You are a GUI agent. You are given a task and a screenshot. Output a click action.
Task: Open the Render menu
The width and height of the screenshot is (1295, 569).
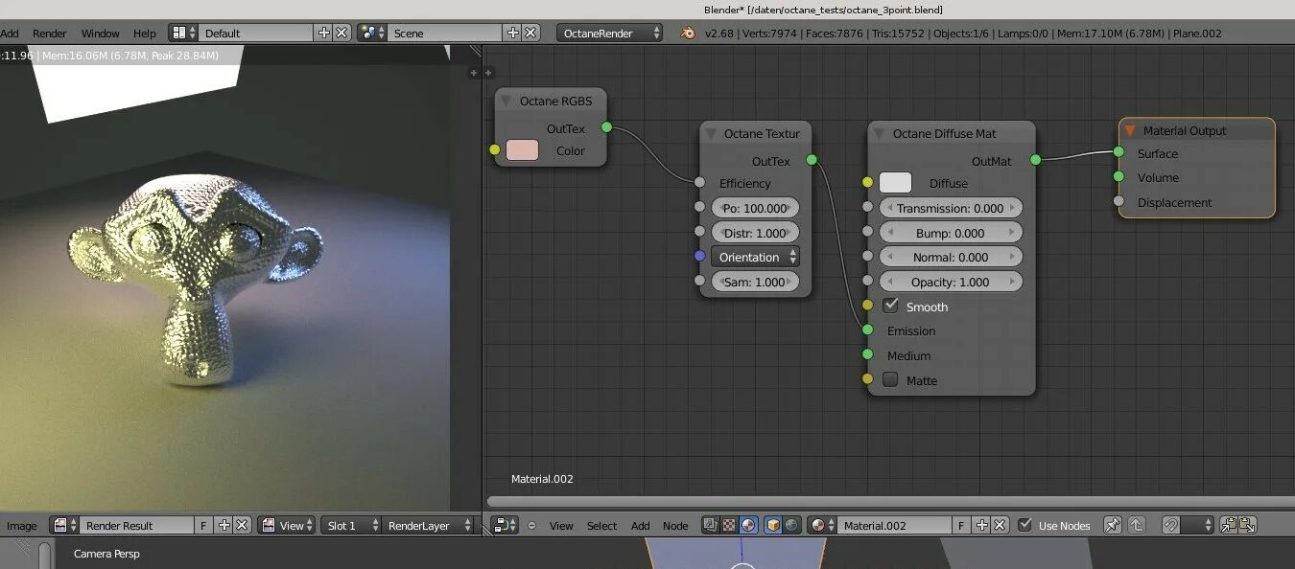[50, 33]
